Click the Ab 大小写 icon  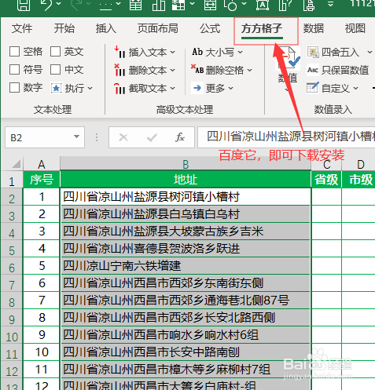197,52
